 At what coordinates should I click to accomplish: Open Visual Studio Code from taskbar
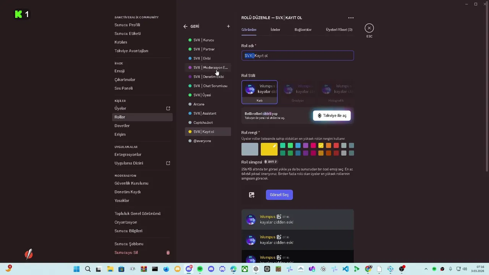(x=345, y=269)
